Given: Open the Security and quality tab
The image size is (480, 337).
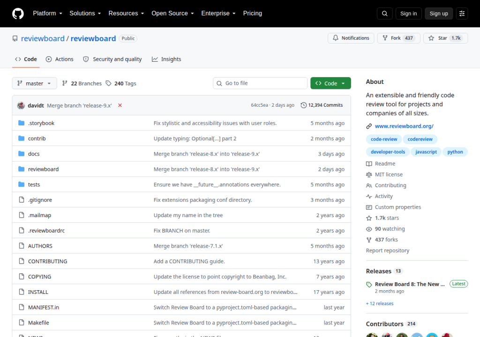Looking at the screenshot, I should pyautogui.click(x=112, y=59).
